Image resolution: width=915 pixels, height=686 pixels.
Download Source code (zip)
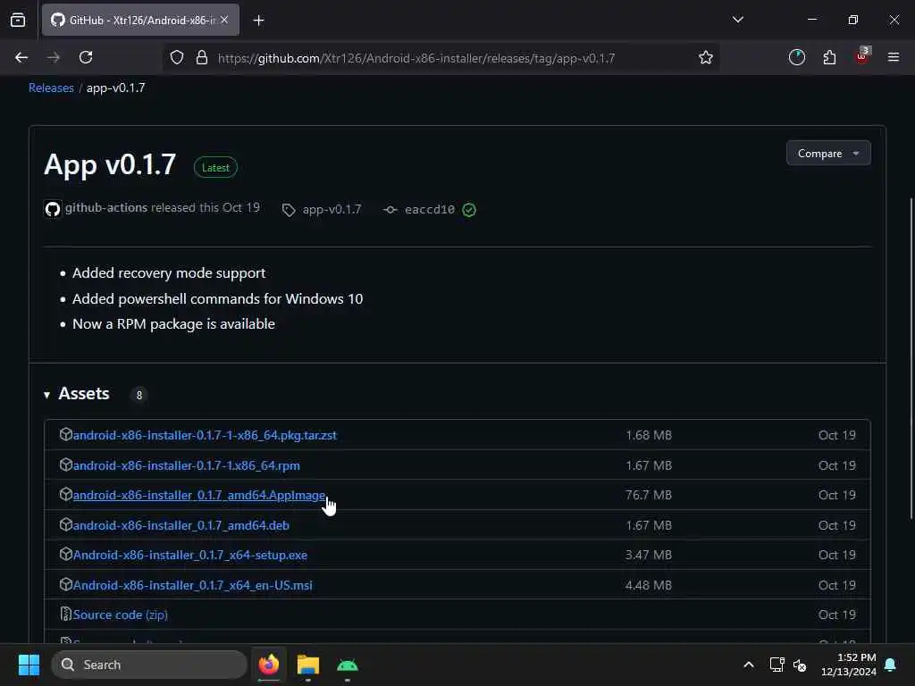121,615
